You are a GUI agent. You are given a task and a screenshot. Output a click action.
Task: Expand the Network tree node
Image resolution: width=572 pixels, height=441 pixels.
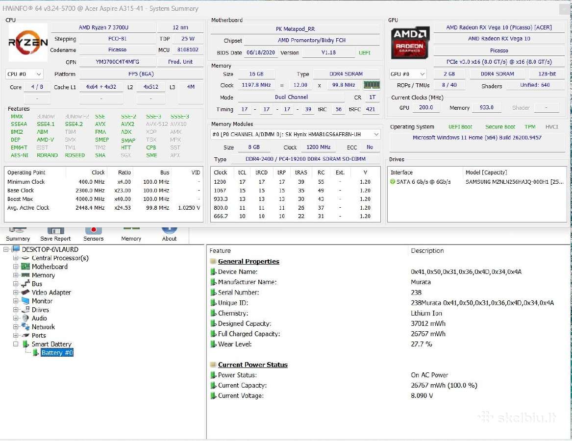tap(16, 327)
